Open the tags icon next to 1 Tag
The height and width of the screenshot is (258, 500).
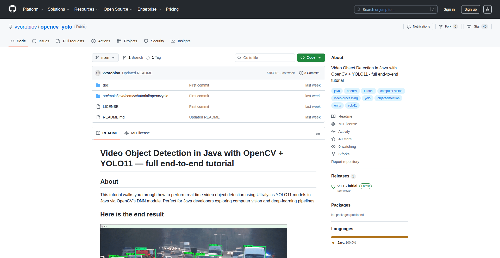tap(148, 58)
